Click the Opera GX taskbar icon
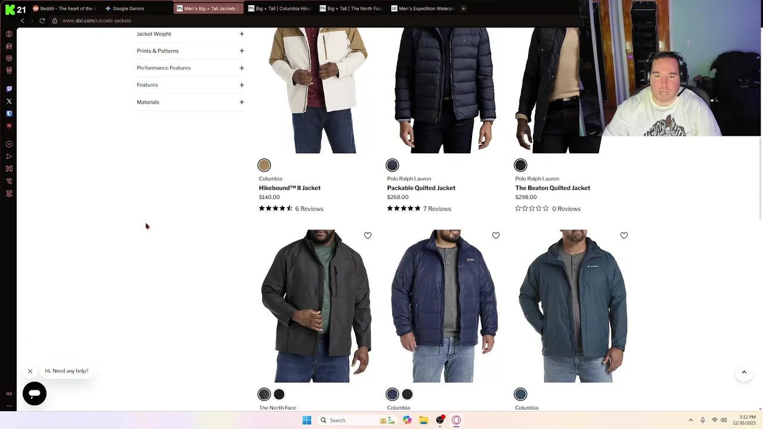The height and width of the screenshot is (429, 763). pos(457,420)
